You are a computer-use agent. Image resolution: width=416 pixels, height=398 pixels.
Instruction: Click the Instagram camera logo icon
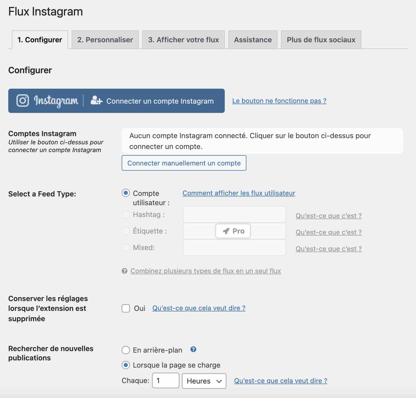23,101
